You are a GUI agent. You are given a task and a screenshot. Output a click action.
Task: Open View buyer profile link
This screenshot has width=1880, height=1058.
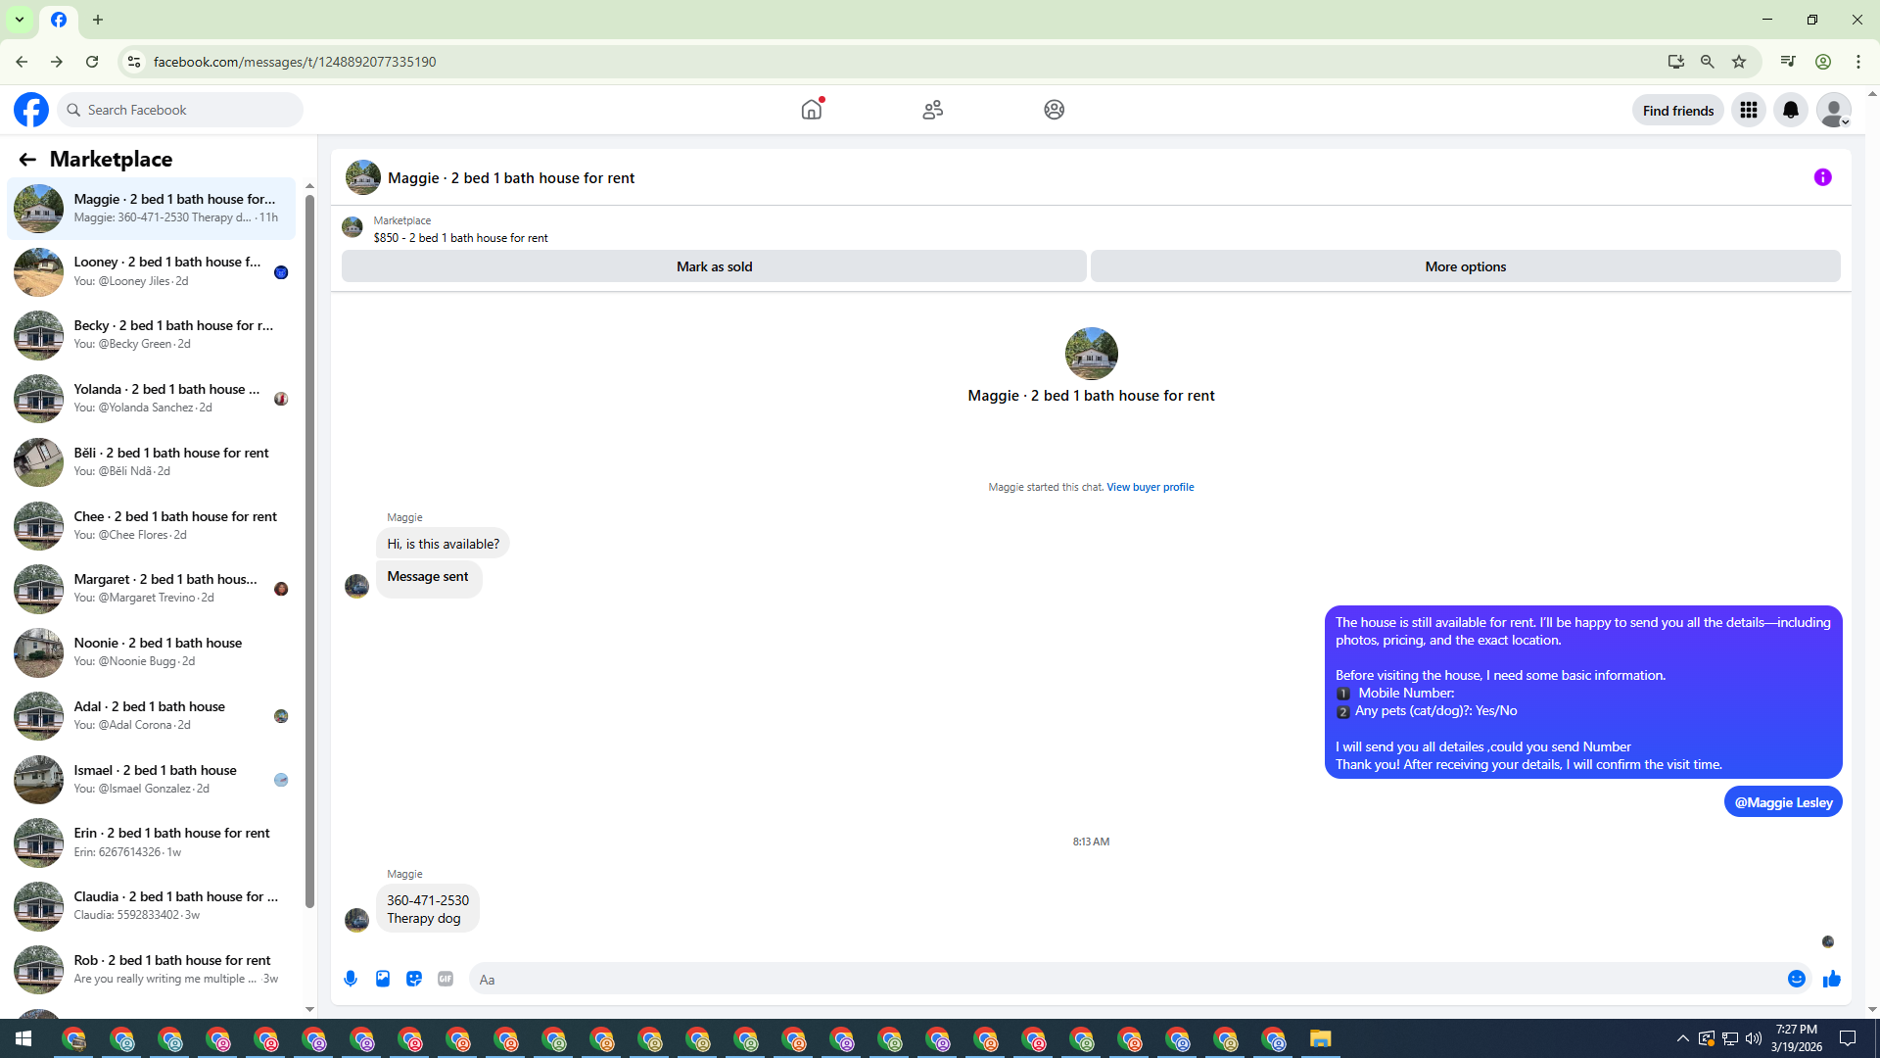[x=1150, y=487]
